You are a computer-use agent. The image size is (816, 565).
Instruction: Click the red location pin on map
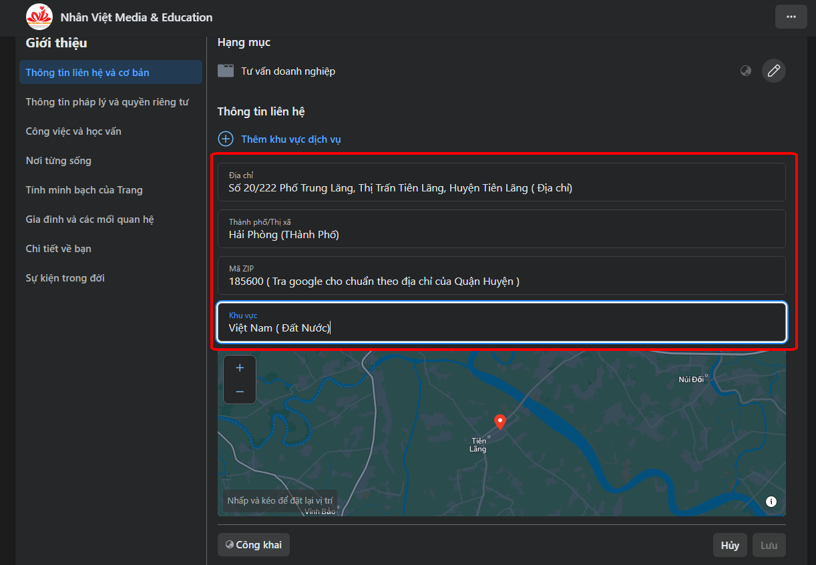(499, 422)
